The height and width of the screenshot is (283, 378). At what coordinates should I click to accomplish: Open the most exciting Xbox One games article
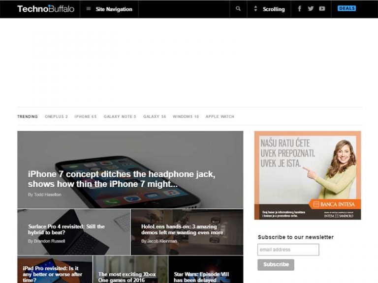pyautogui.click(x=127, y=277)
